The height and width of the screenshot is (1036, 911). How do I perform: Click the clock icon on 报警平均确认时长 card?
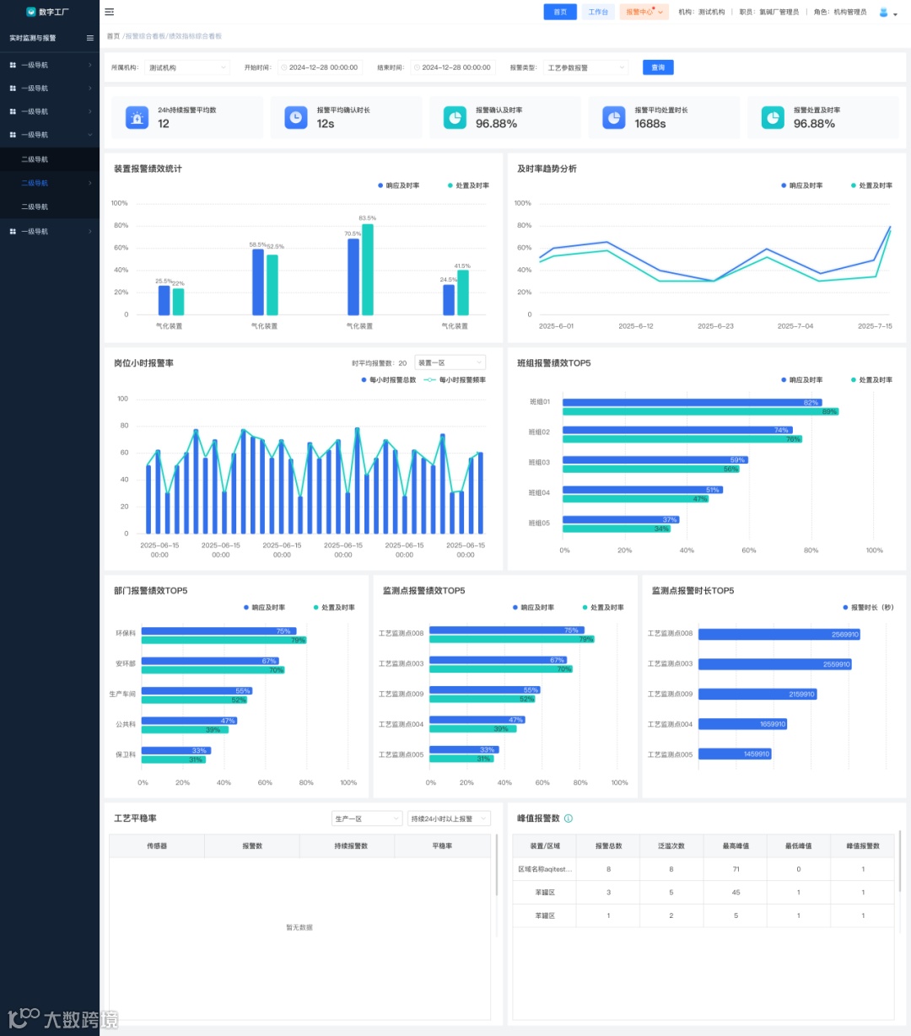296,117
